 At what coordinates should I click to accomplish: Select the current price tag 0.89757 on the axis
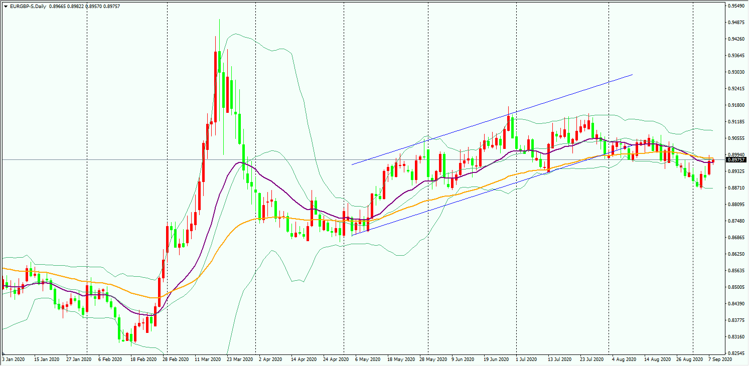point(736,160)
